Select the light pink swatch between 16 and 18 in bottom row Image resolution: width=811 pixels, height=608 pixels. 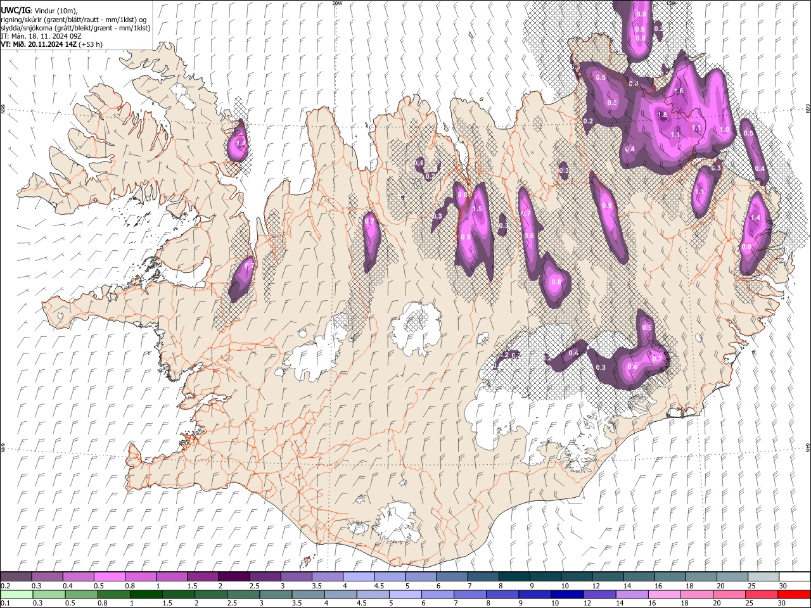click(x=664, y=594)
